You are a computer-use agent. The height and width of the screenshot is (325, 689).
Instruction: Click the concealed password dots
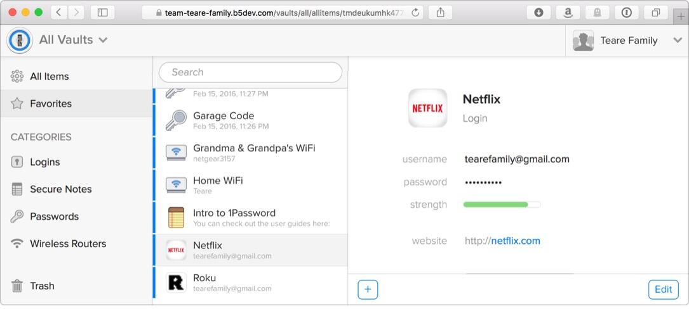click(483, 182)
